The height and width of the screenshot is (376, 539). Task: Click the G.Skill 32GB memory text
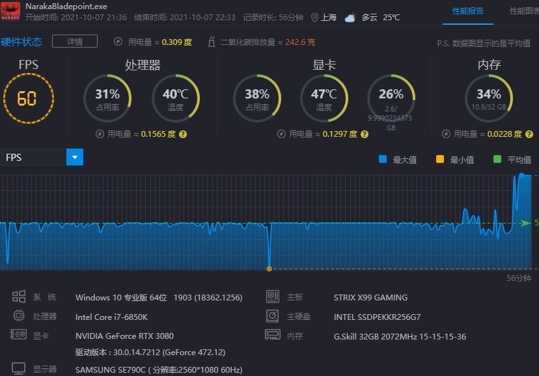(400, 336)
